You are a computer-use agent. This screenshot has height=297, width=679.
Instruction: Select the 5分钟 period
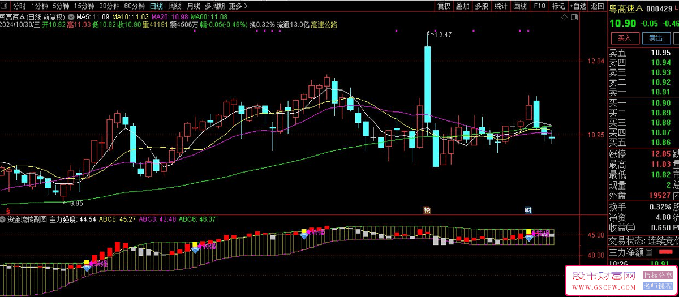click(x=61, y=6)
